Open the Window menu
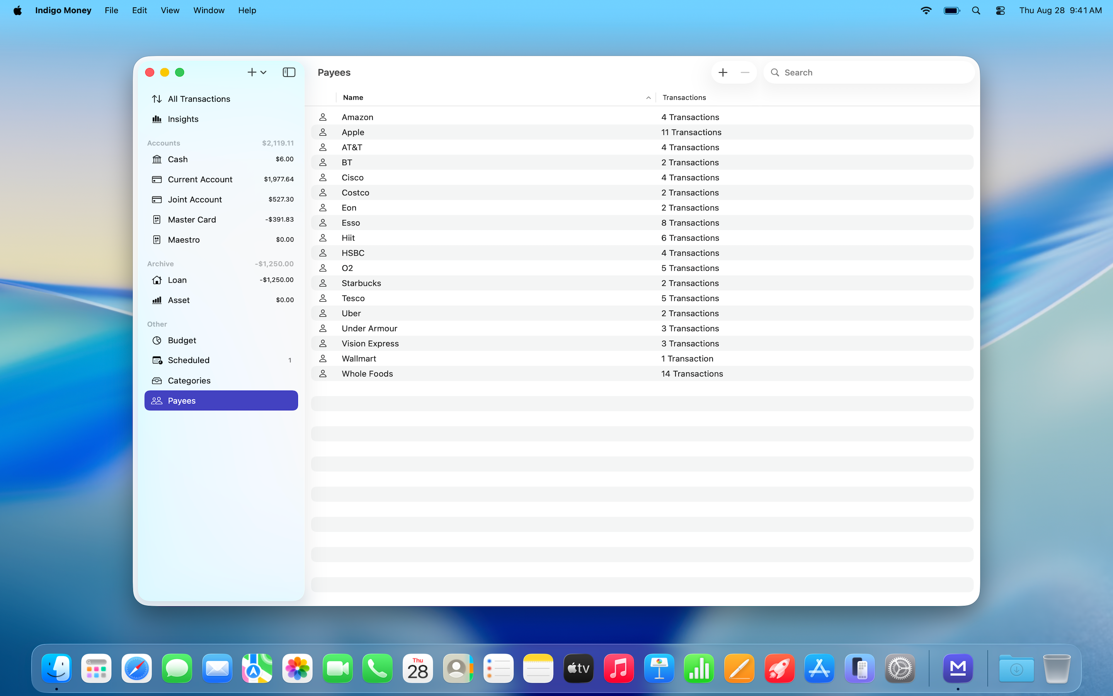1113x696 pixels. (209, 10)
